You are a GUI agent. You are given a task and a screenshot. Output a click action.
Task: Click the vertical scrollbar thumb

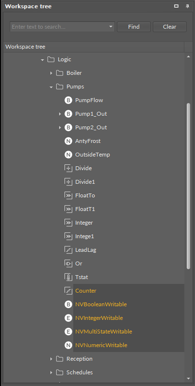(188, 186)
